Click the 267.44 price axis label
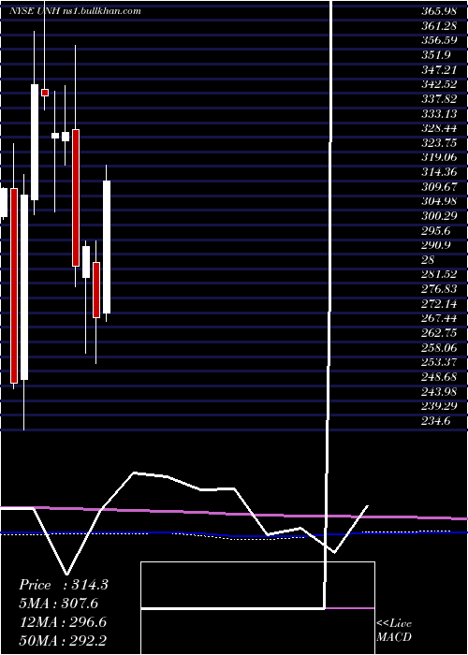Image resolution: width=468 pixels, height=655 pixels. click(x=439, y=319)
